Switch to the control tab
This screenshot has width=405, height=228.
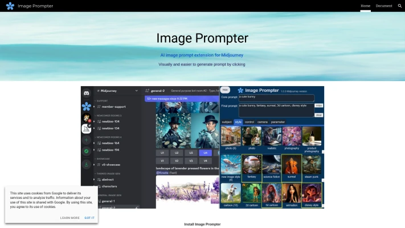[x=249, y=122]
